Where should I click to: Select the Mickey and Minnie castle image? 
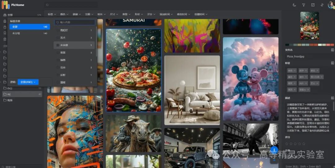click(251, 79)
